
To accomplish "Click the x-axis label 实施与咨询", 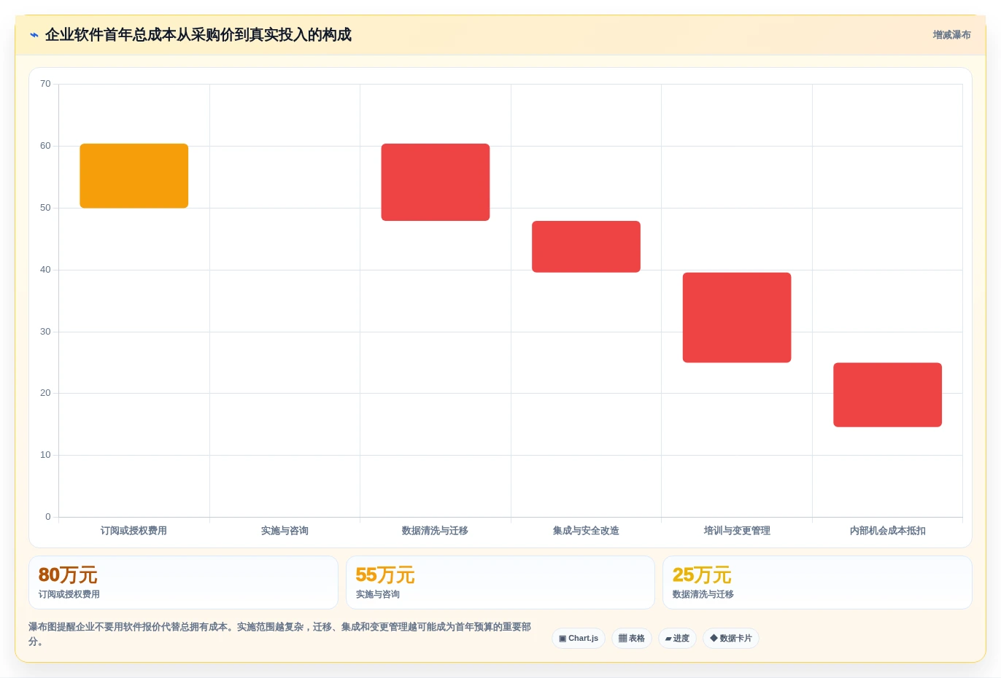I will [285, 531].
